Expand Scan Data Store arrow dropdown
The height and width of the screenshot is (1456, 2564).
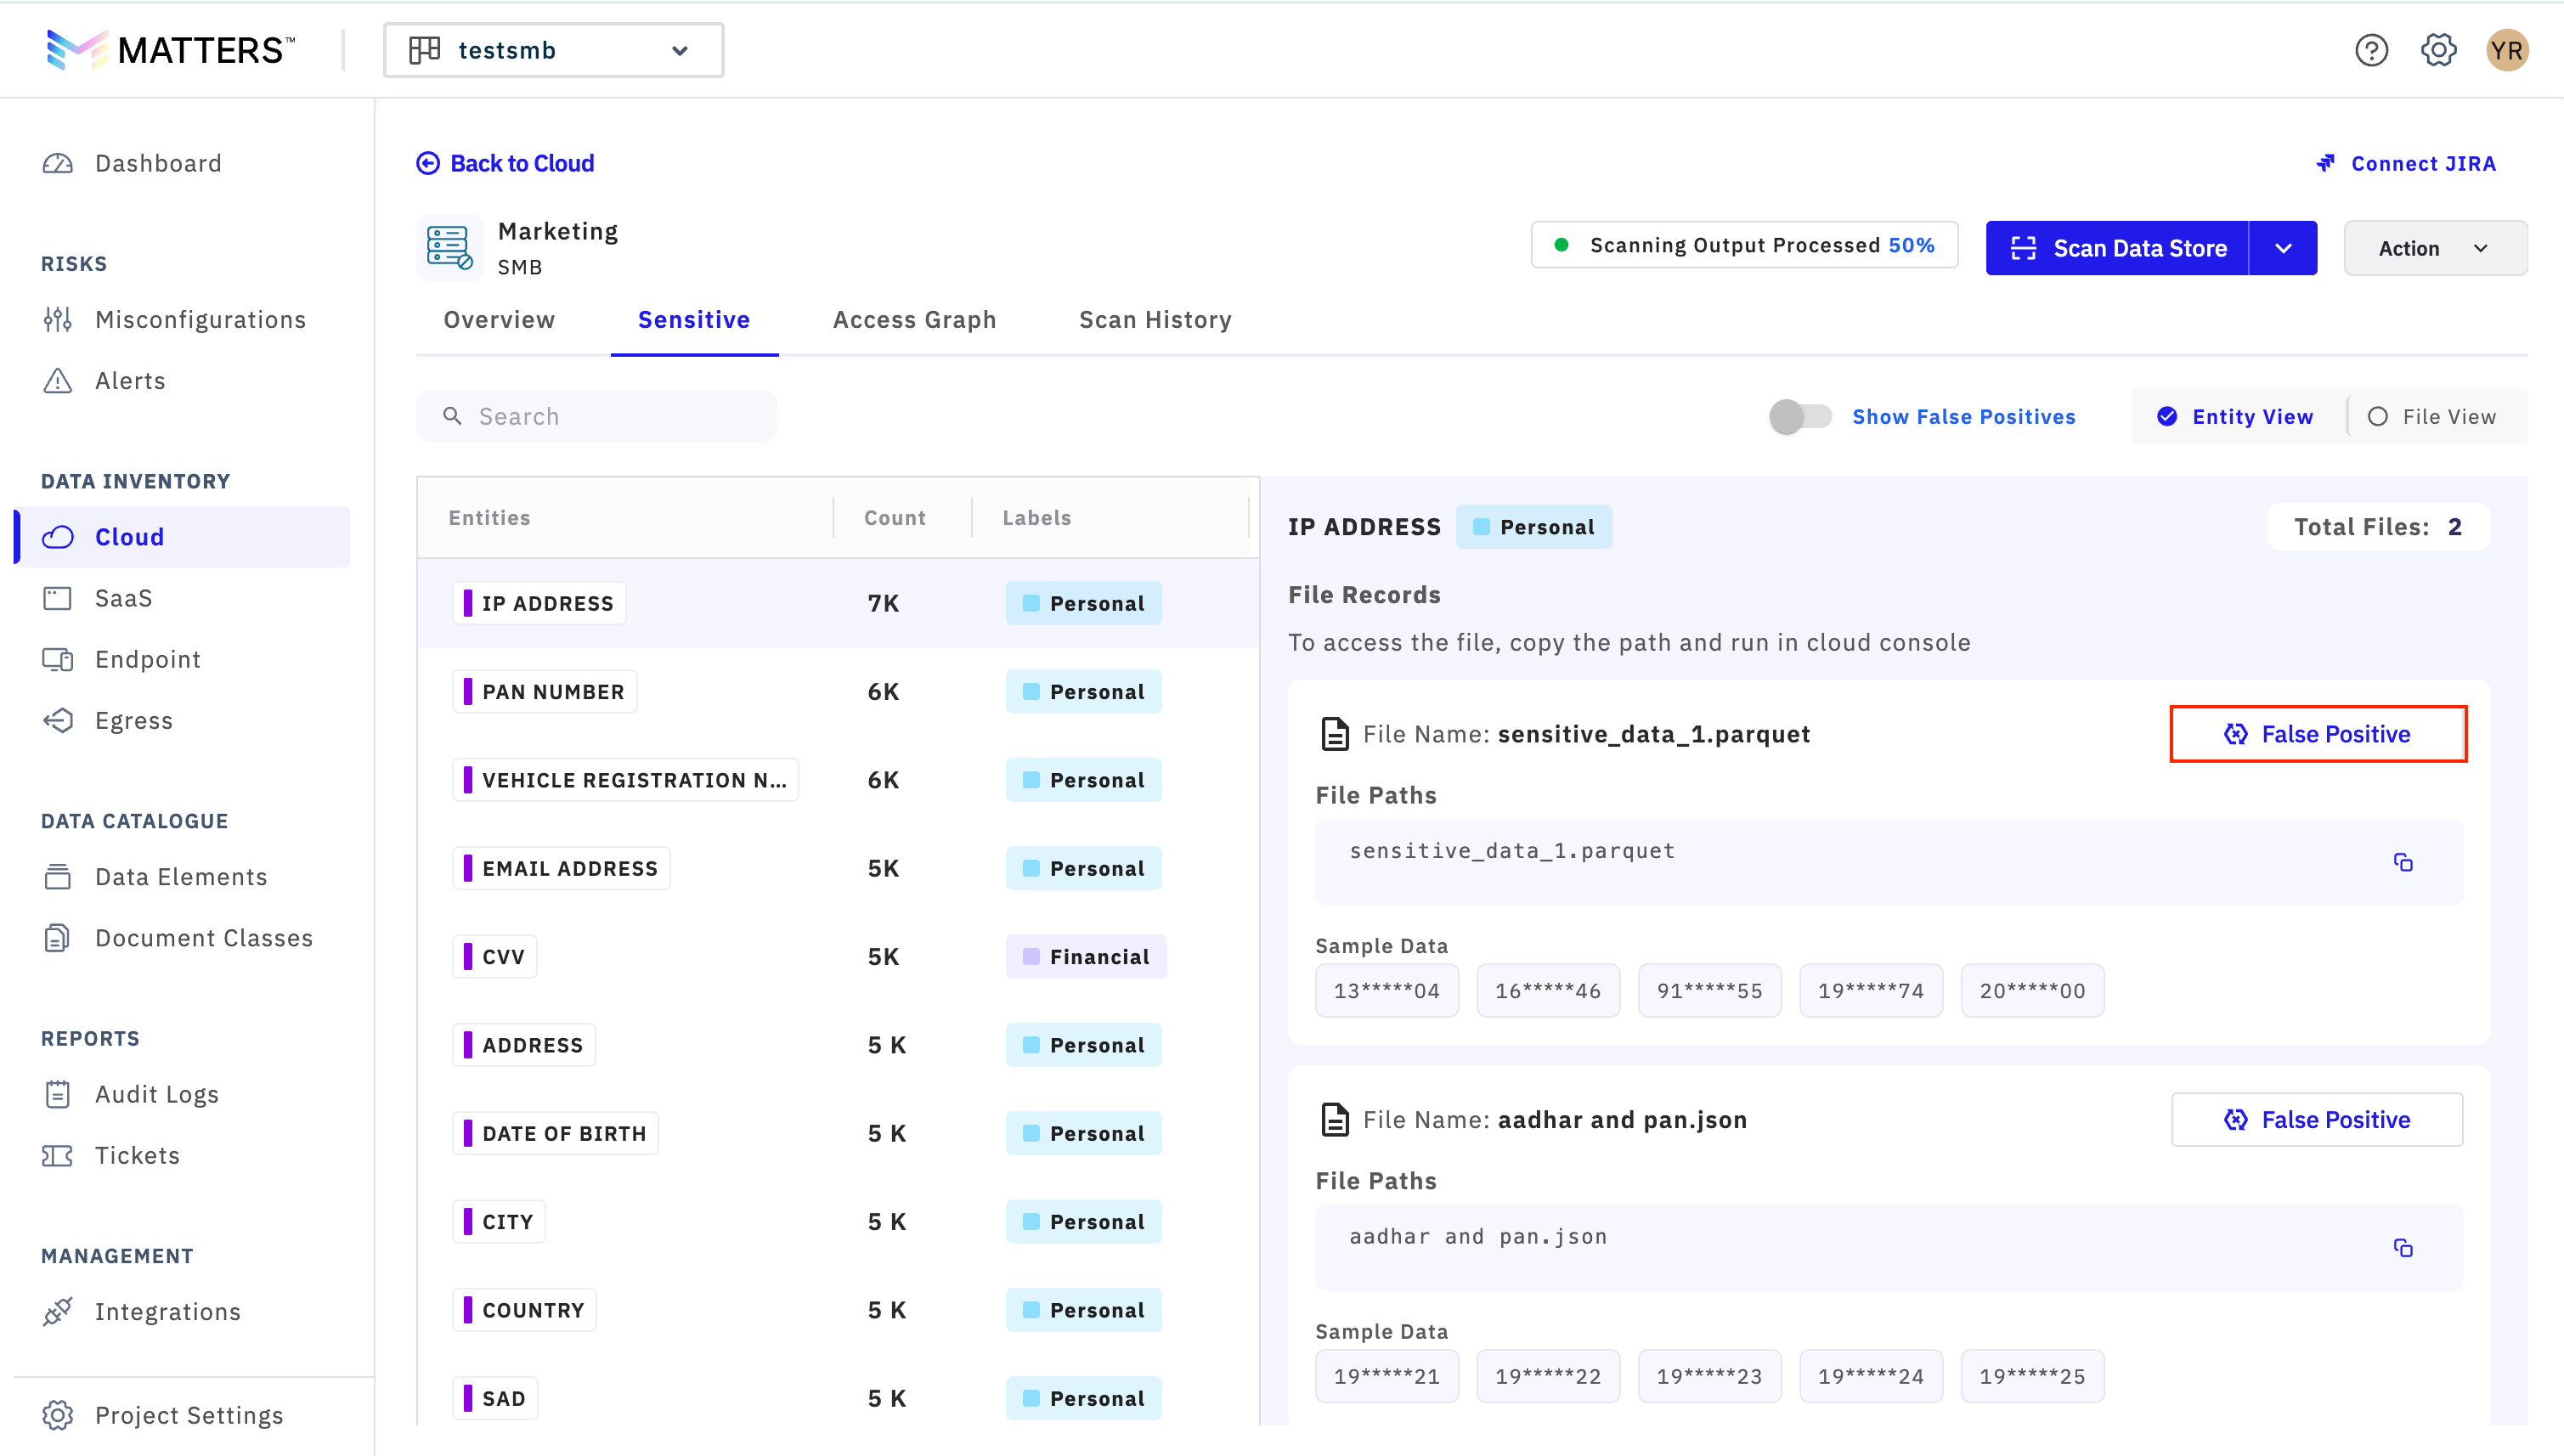2283,248
